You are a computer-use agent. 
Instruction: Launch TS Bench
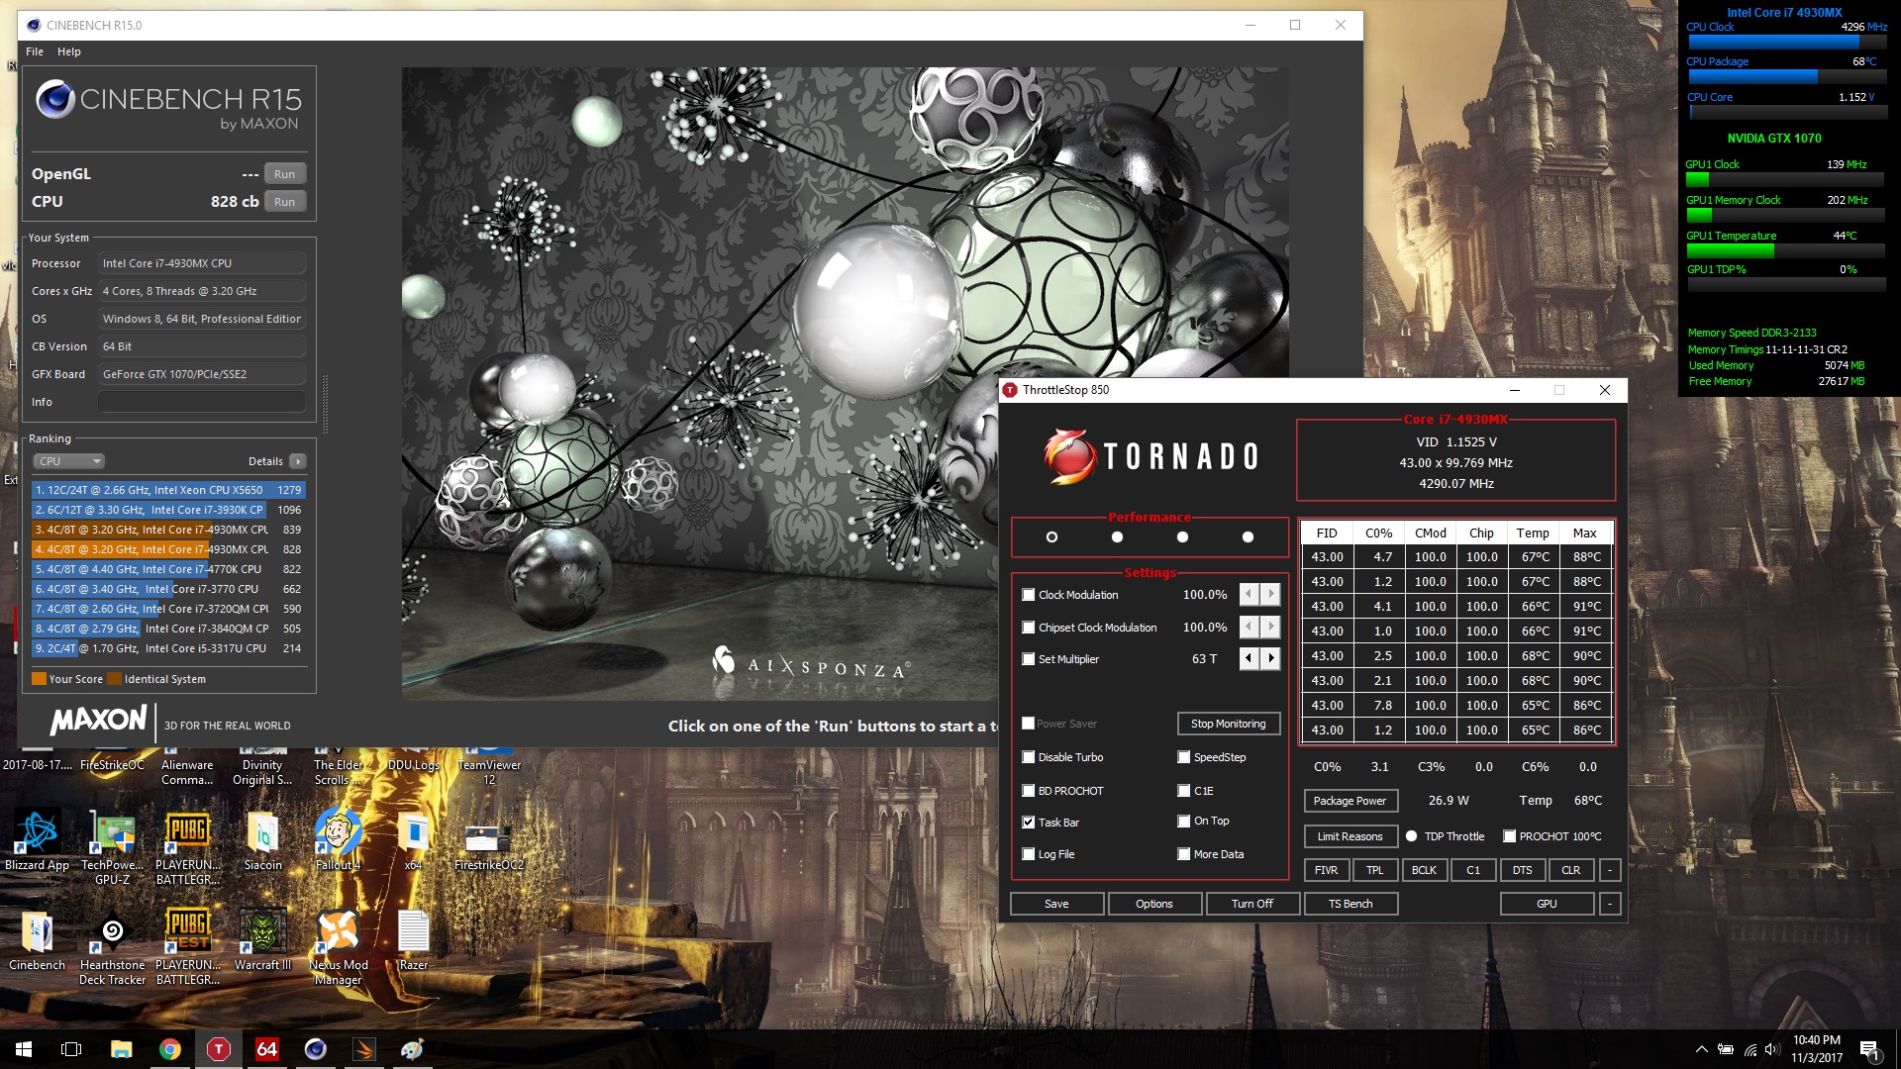pyautogui.click(x=1351, y=904)
